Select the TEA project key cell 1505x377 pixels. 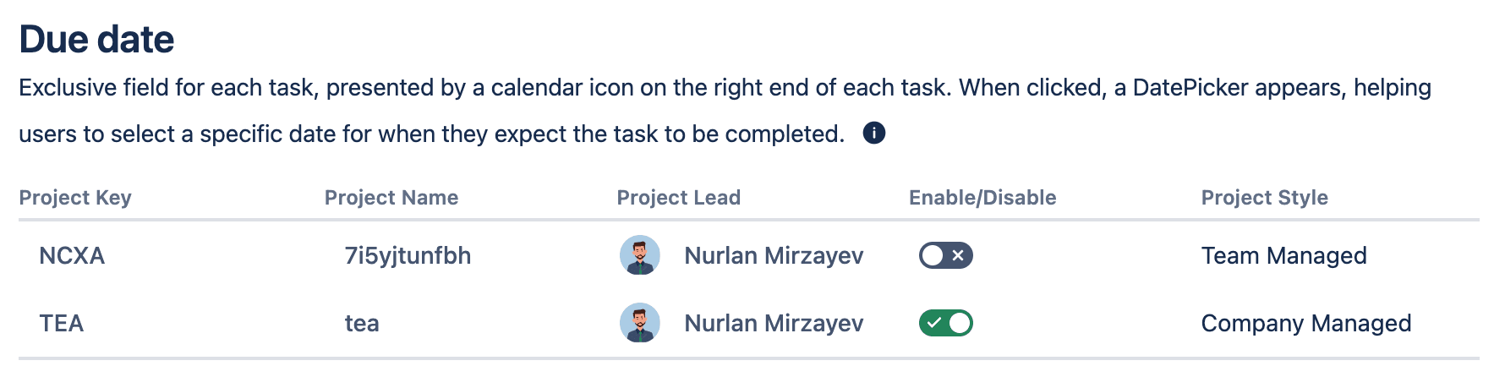(62, 323)
